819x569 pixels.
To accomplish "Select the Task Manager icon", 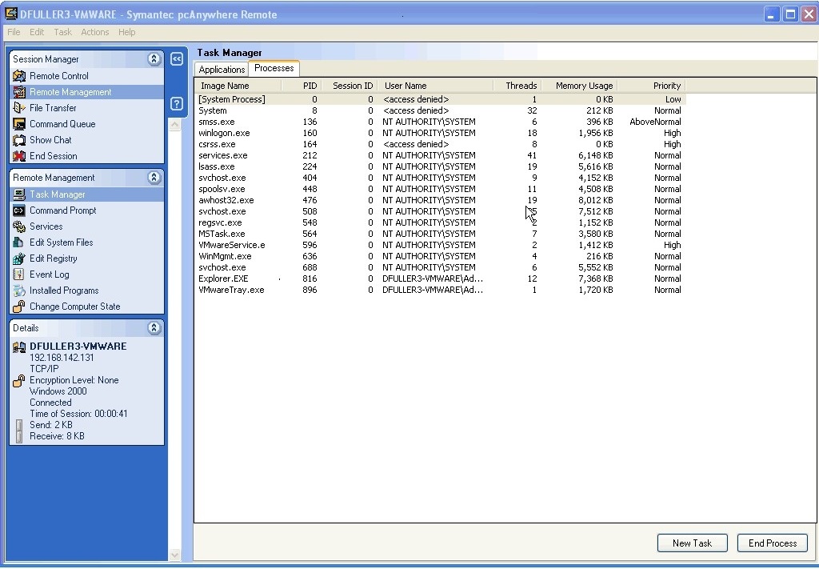I will click(x=19, y=194).
